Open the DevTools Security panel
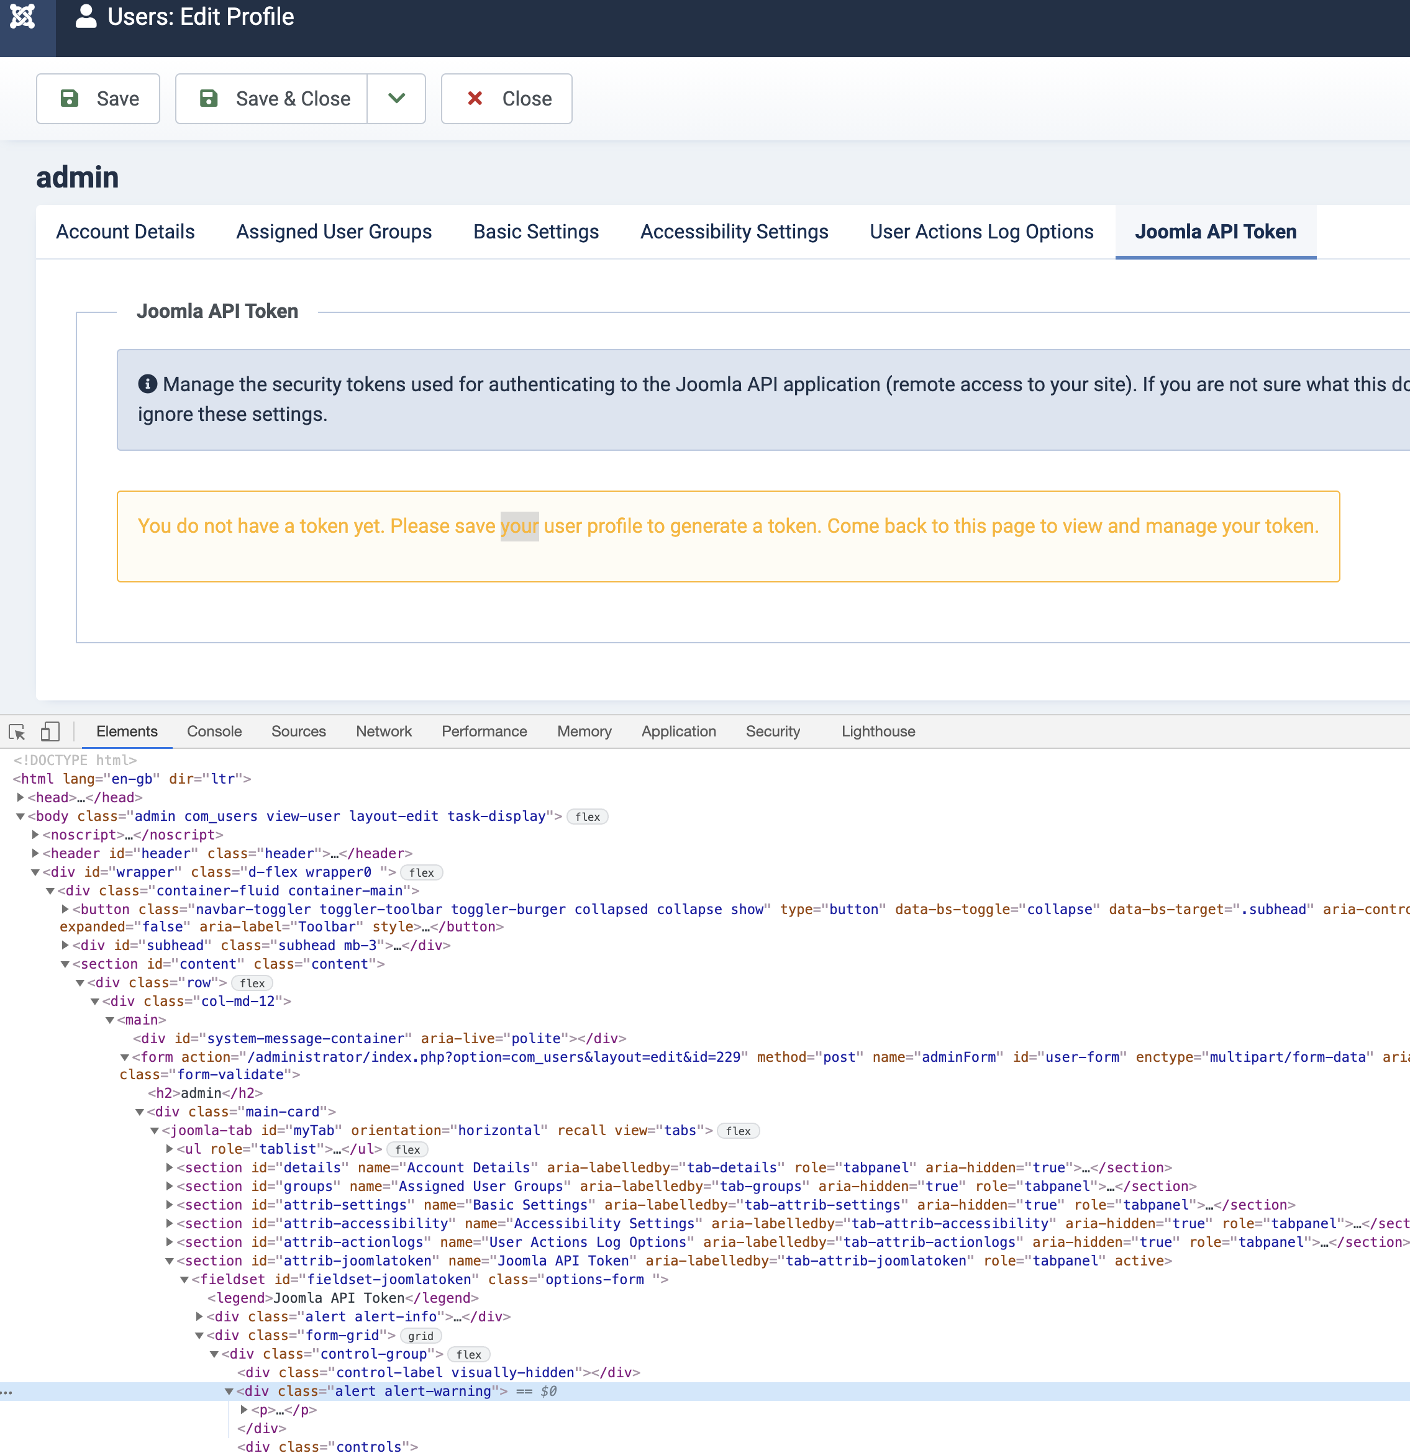The height and width of the screenshot is (1453, 1410). point(773,731)
